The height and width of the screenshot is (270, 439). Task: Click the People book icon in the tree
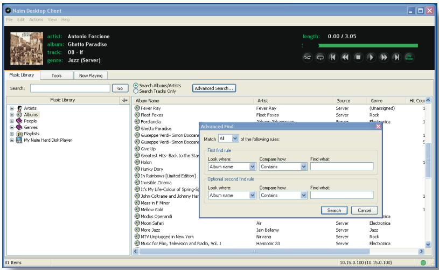[19, 121]
